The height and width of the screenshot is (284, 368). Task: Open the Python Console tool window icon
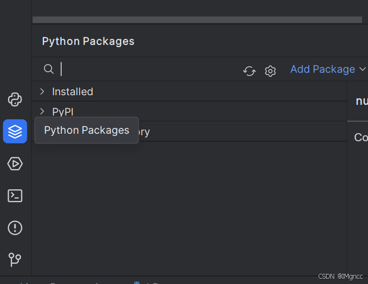pyautogui.click(x=15, y=99)
